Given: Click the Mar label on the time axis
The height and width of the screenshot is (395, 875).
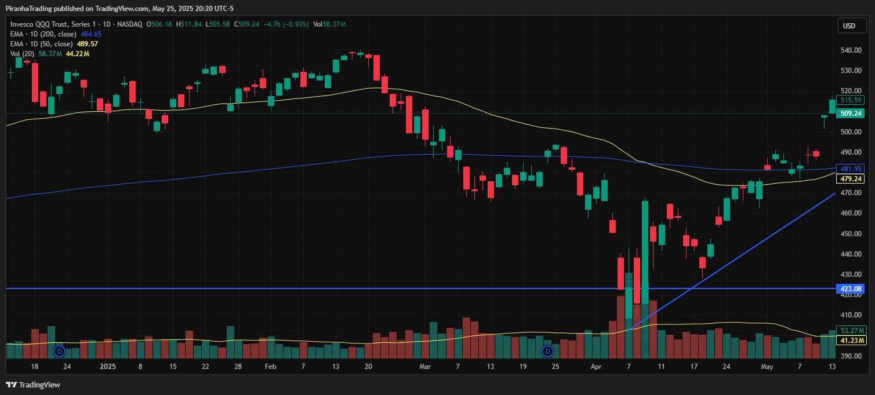Looking at the screenshot, I should pos(425,367).
